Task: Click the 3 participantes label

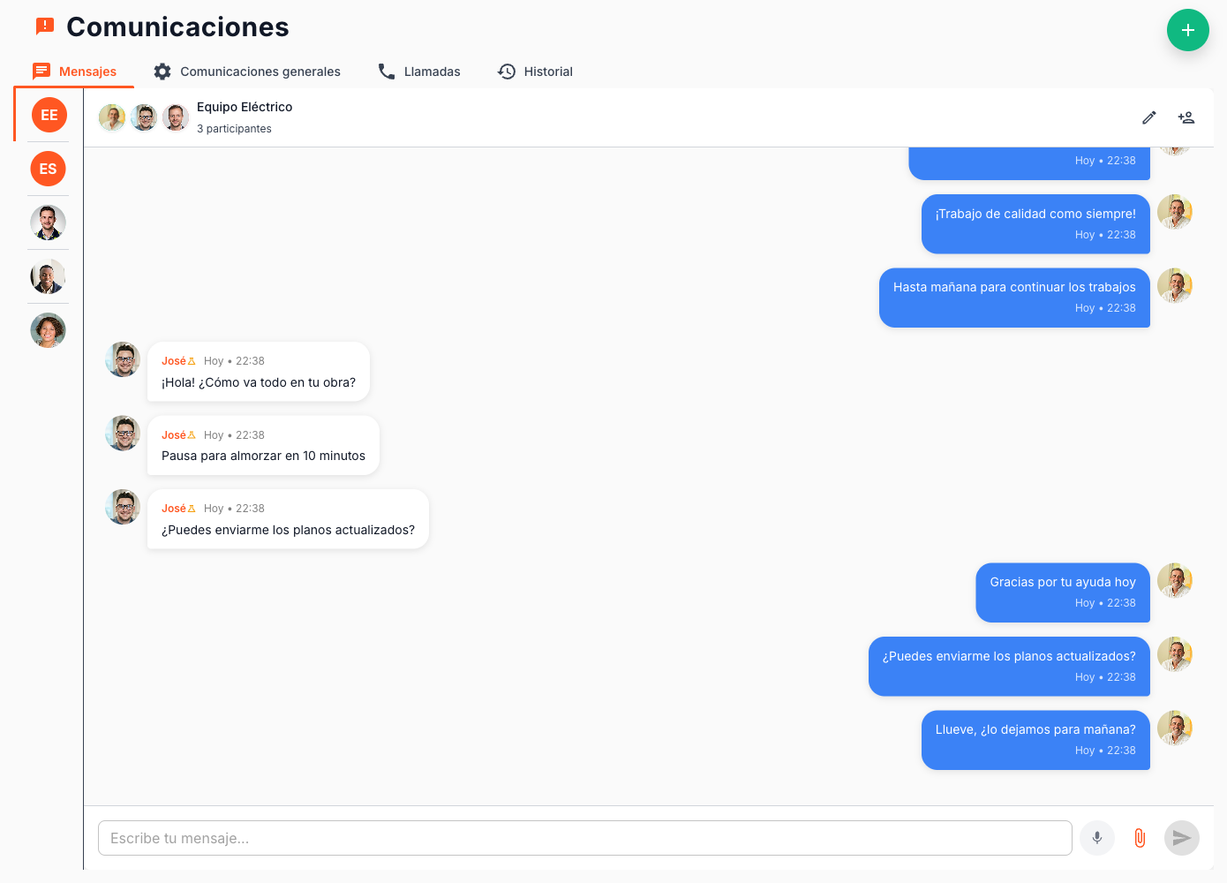Action: tap(234, 129)
